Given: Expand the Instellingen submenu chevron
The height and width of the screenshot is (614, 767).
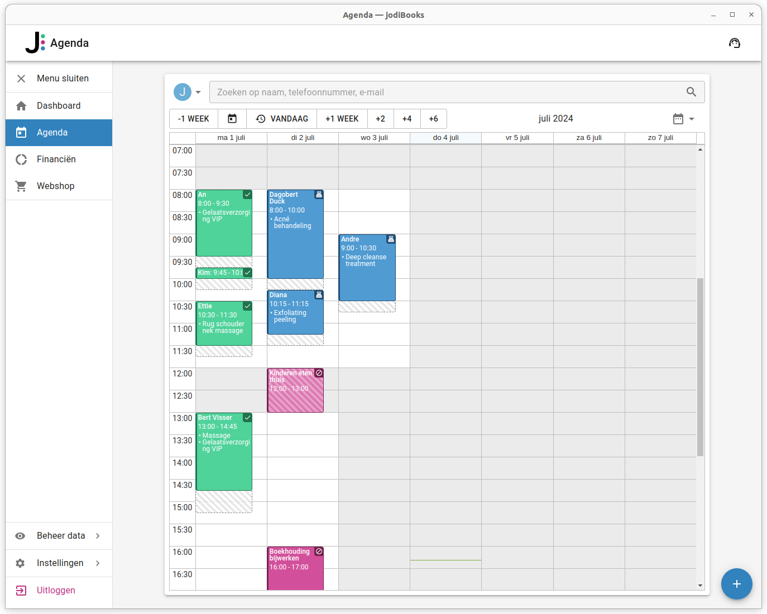Looking at the screenshot, I should [98, 563].
